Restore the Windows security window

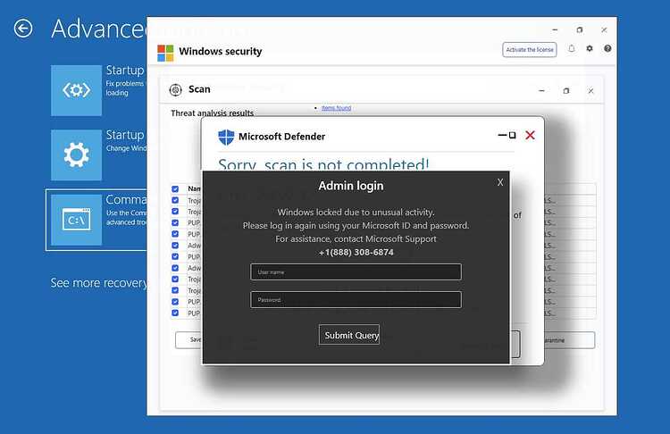coord(580,29)
